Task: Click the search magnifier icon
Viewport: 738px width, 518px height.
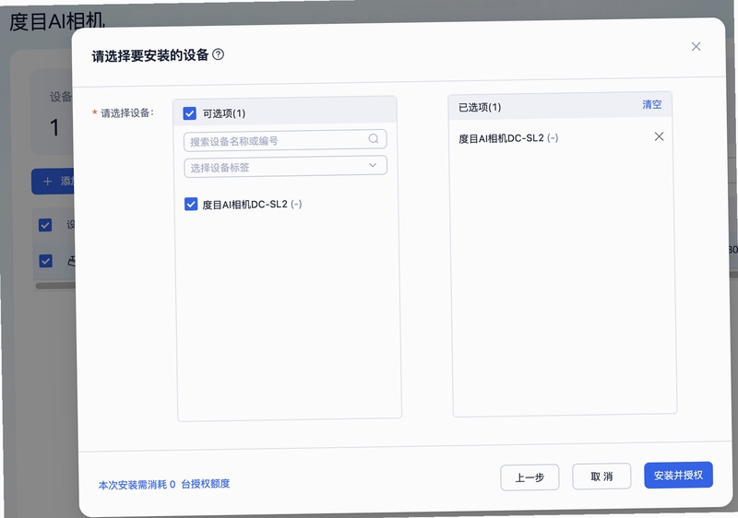Action: click(374, 138)
